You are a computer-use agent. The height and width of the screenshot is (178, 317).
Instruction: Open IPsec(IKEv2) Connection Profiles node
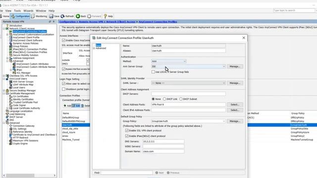click(30, 52)
